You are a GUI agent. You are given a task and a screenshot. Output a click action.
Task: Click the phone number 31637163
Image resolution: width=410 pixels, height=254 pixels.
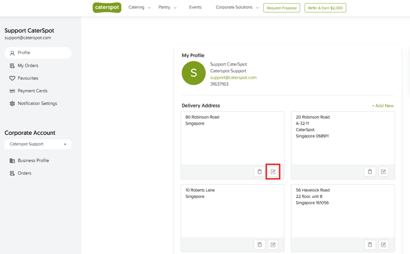coord(219,84)
